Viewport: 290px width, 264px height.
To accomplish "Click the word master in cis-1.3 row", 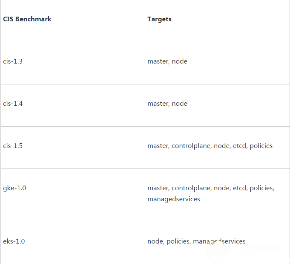I will pos(158,61).
